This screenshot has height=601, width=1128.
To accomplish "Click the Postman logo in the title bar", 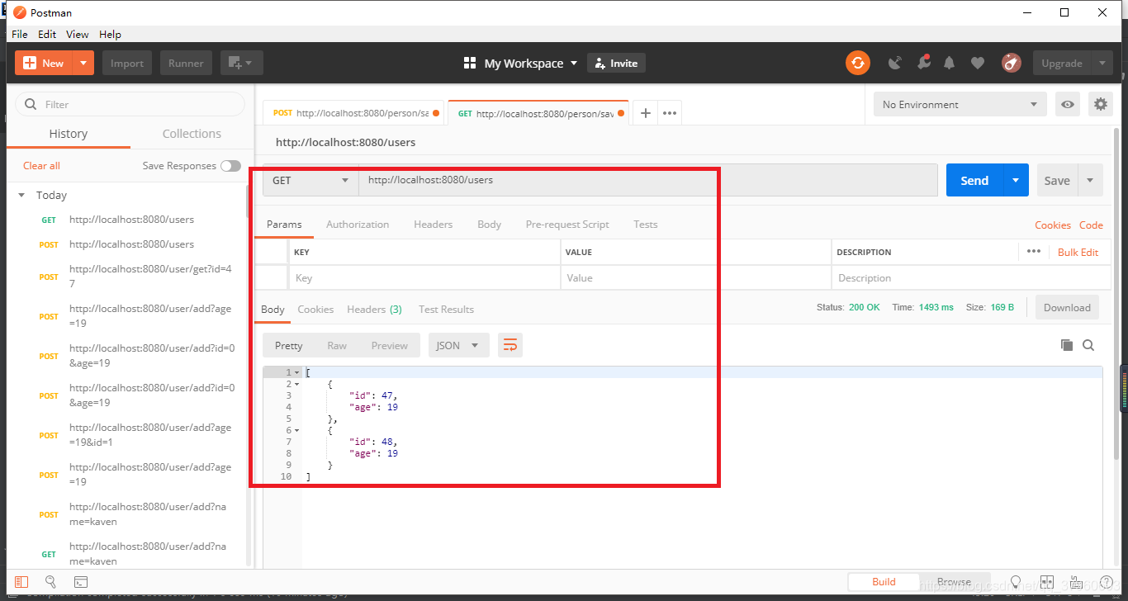I will (19, 12).
